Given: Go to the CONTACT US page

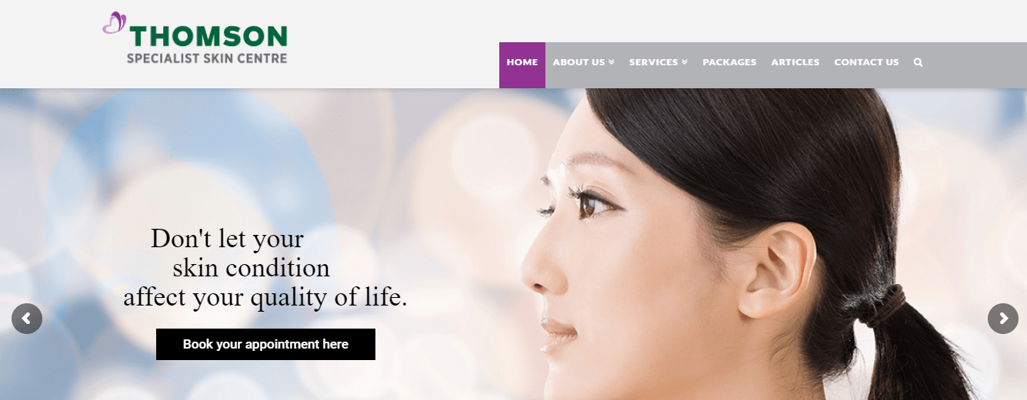Looking at the screenshot, I should tap(866, 62).
